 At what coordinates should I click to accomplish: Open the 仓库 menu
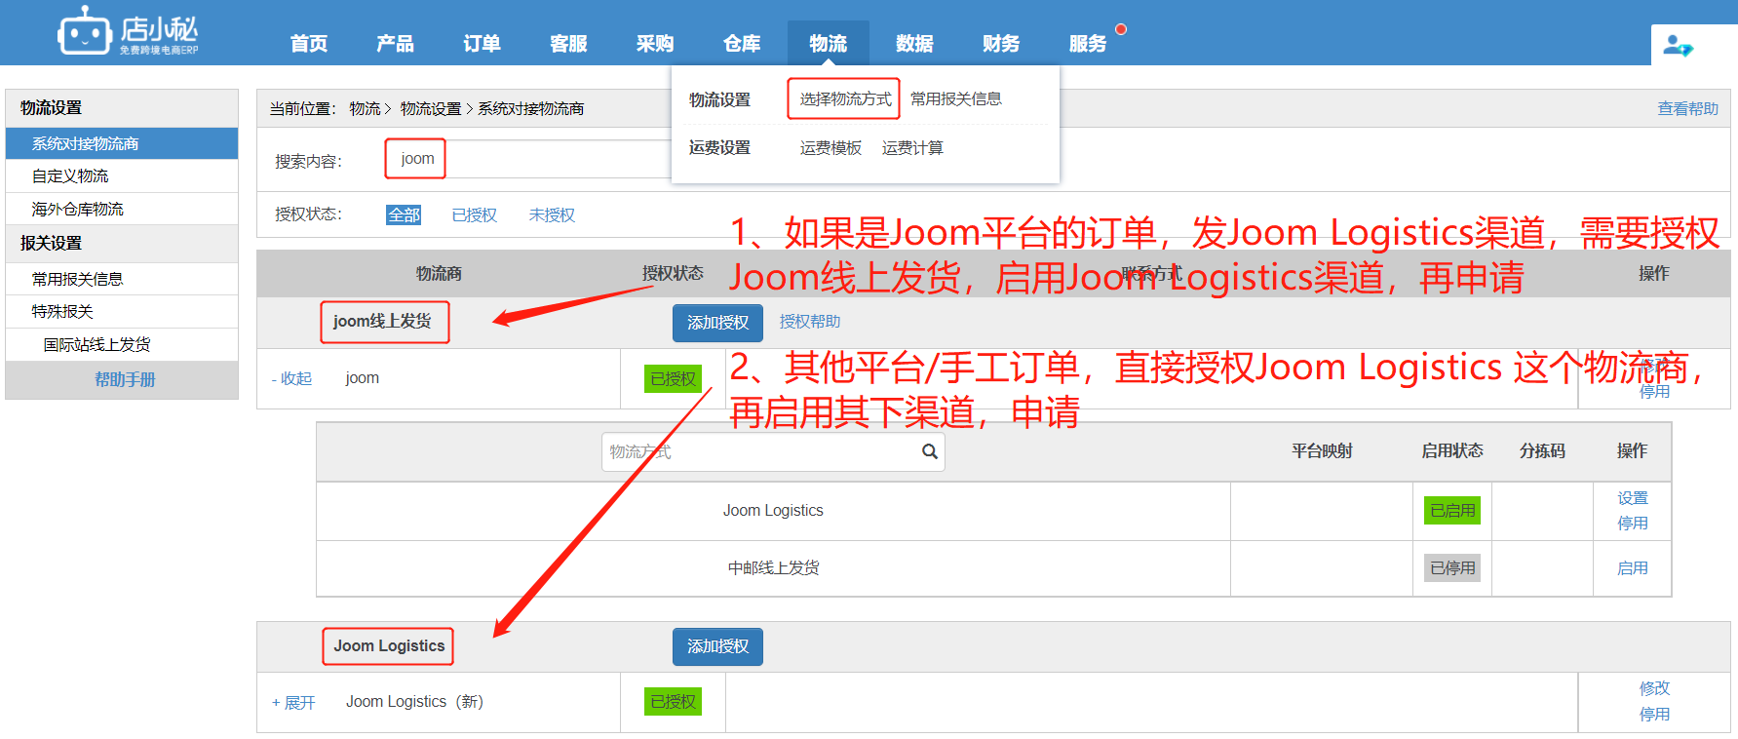click(x=742, y=43)
